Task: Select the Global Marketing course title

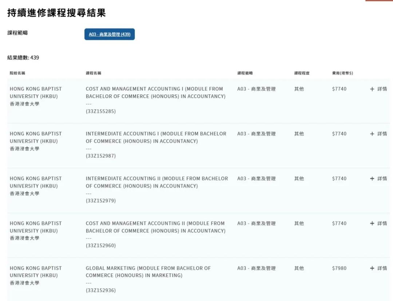Action: pyautogui.click(x=148, y=272)
